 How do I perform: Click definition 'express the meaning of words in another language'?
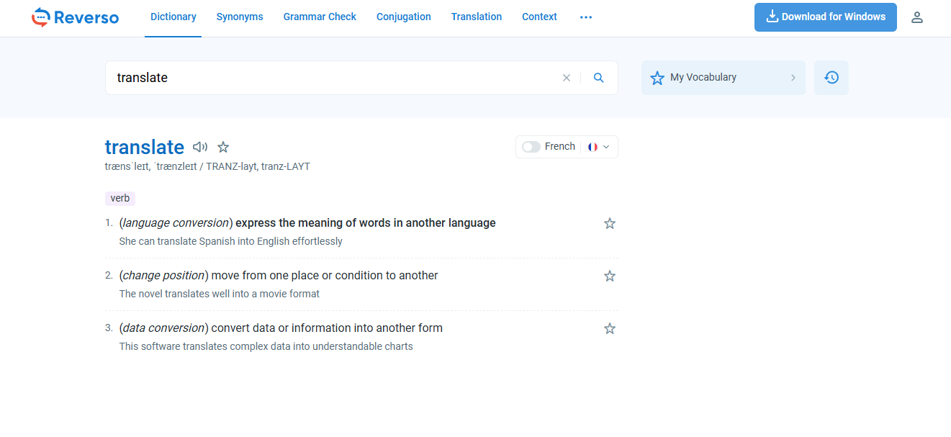[x=366, y=223]
